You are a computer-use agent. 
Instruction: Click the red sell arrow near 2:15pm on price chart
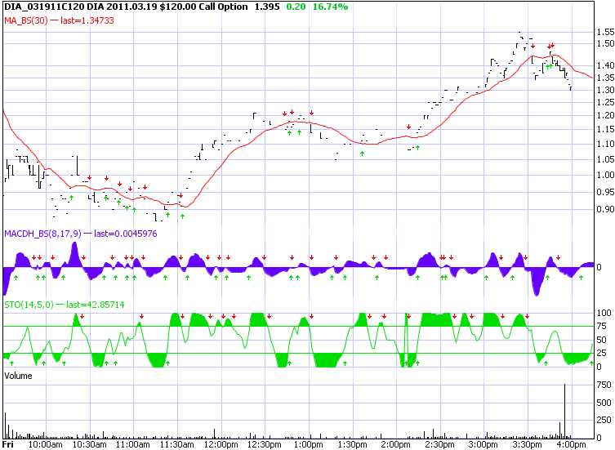click(x=408, y=127)
